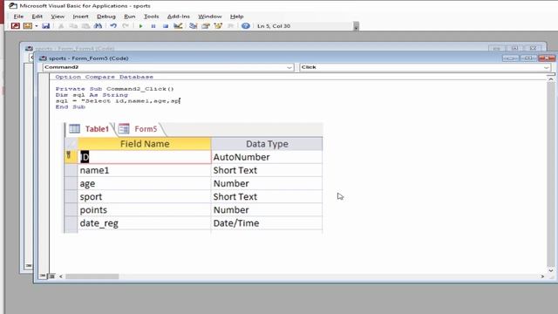Viewport: 558px width, 314px height.
Task: Click the 'Ln 5, Col 30' position indicator
Action: click(x=274, y=26)
